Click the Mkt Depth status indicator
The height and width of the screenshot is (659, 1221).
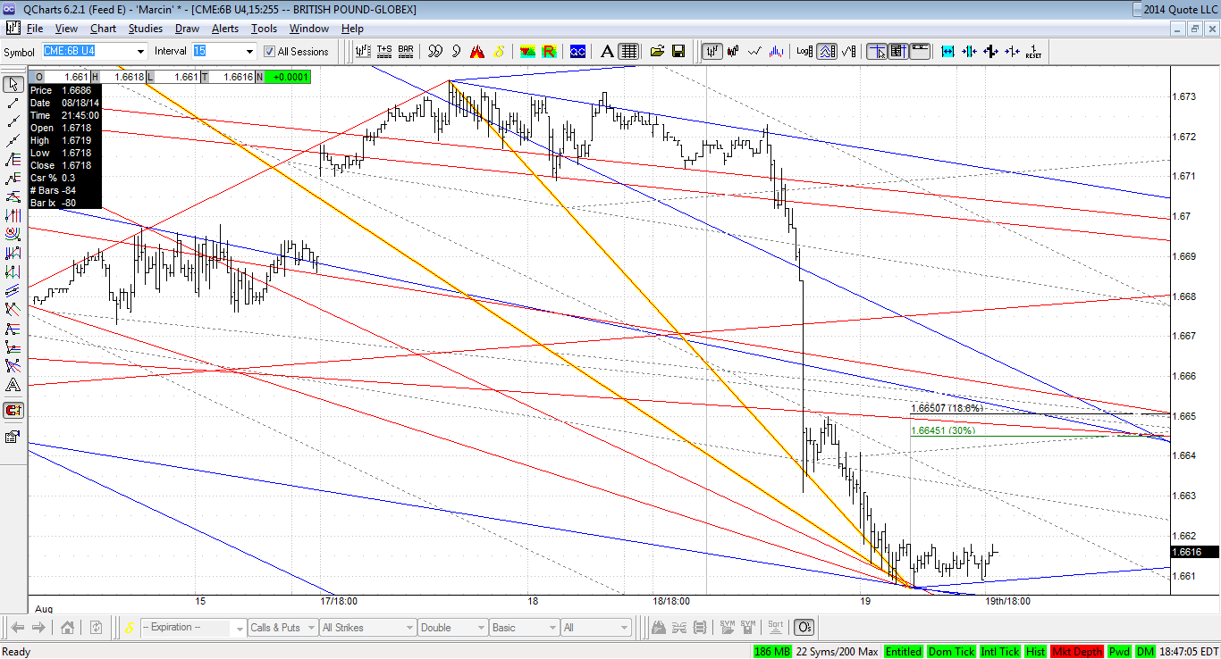click(1077, 652)
